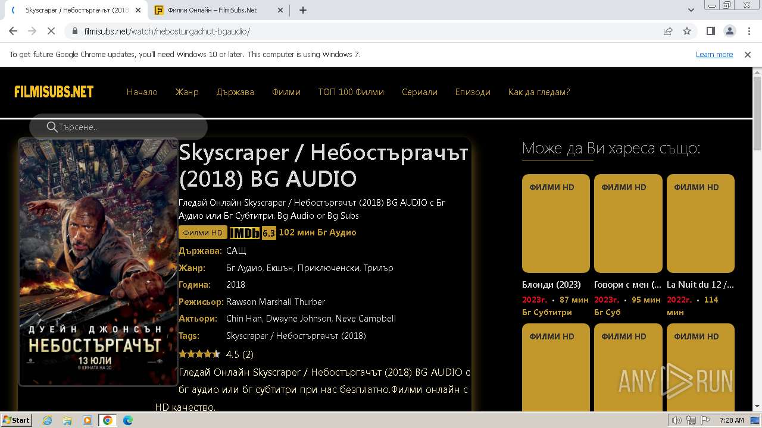This screenshot has width=762, height=428.
Task: Open the Как да гледам? menu item
Action: pos(539,92)
